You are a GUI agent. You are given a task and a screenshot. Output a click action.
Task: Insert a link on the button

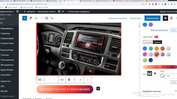[62, 80]
